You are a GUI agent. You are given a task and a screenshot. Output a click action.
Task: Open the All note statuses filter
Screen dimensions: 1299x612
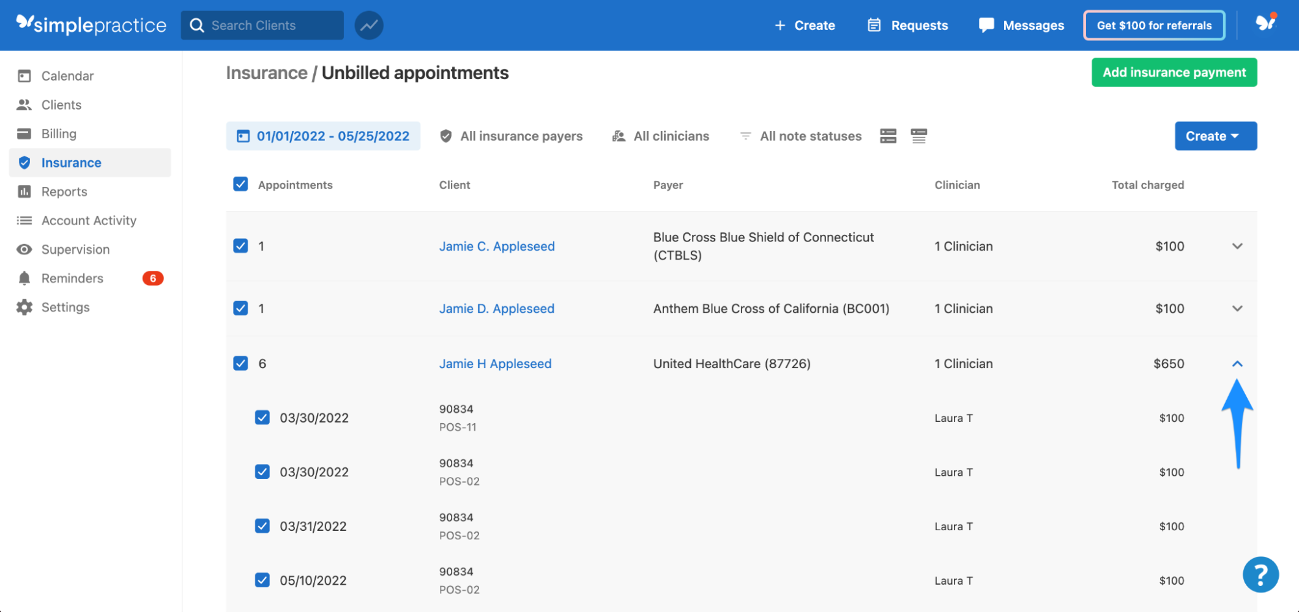[x=801, y=136]
